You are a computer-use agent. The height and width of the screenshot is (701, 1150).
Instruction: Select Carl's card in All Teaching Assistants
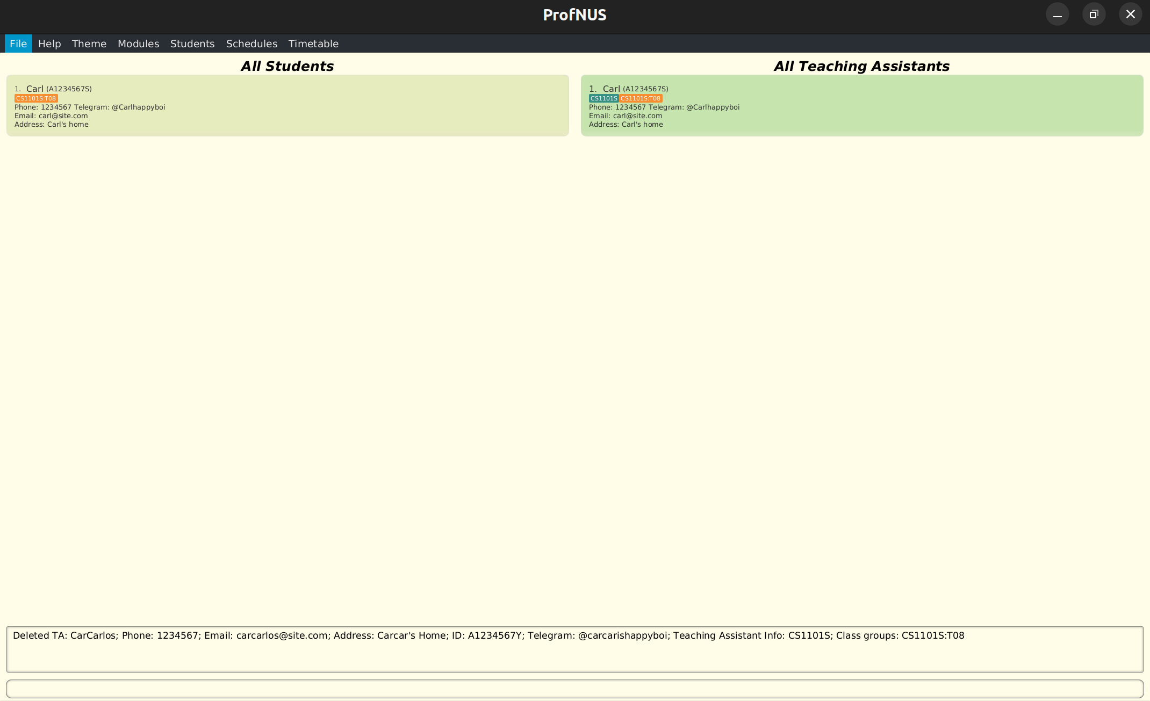(861, 105)
